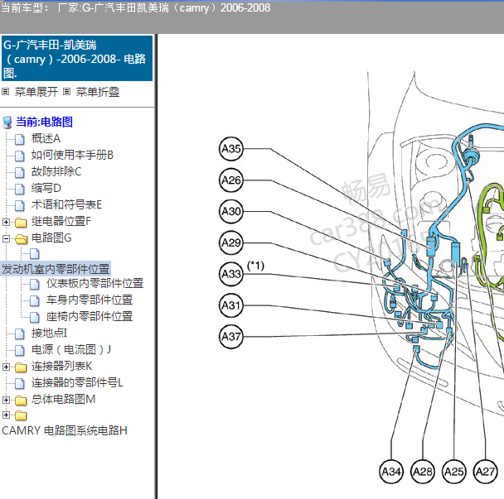Click connector label A29 in diagram
This screenshot has height=499, width=504.
pyautogui.click(x=231, y=242)
